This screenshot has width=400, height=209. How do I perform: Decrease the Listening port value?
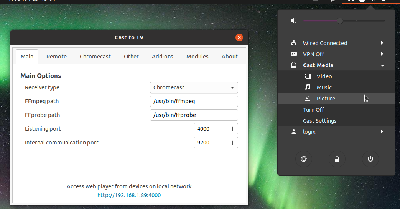221,129
